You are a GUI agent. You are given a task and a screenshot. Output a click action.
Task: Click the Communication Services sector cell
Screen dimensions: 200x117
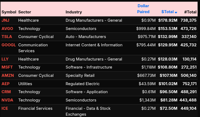33,48
